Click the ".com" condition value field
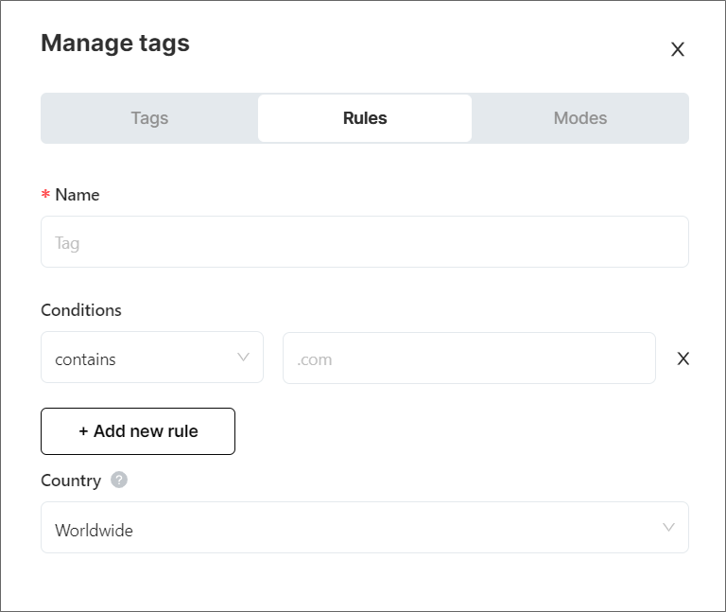The width and height of the screenshot is (726, 612). 468,358
